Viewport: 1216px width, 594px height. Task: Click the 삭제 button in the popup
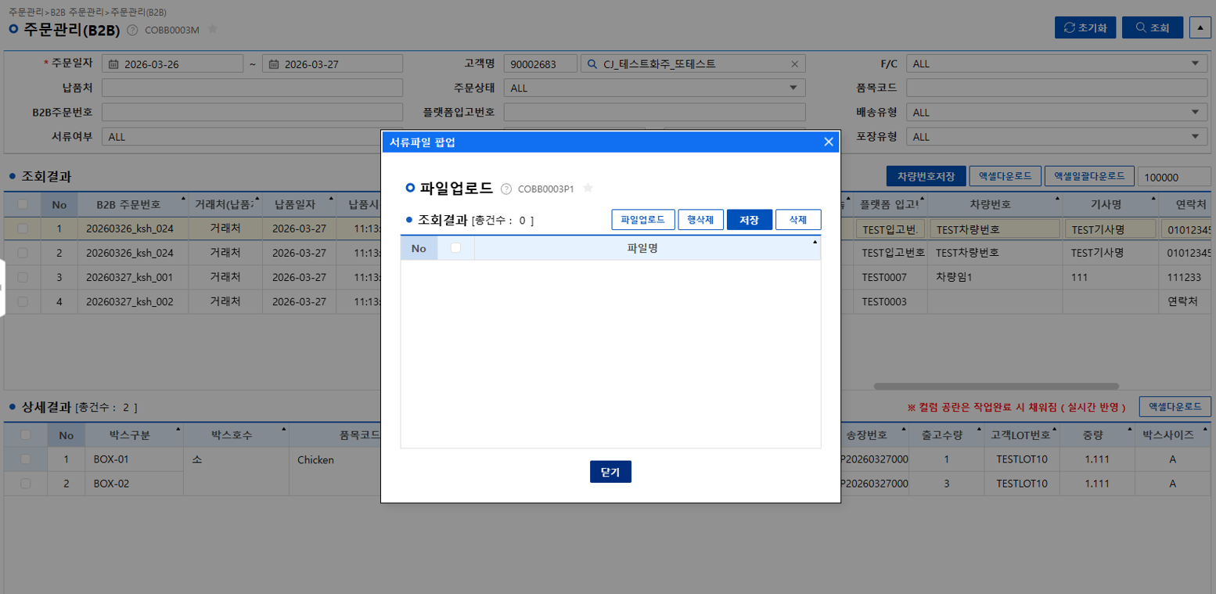798,220
